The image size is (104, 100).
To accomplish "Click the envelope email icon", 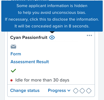I will click(x=13, y=46).
